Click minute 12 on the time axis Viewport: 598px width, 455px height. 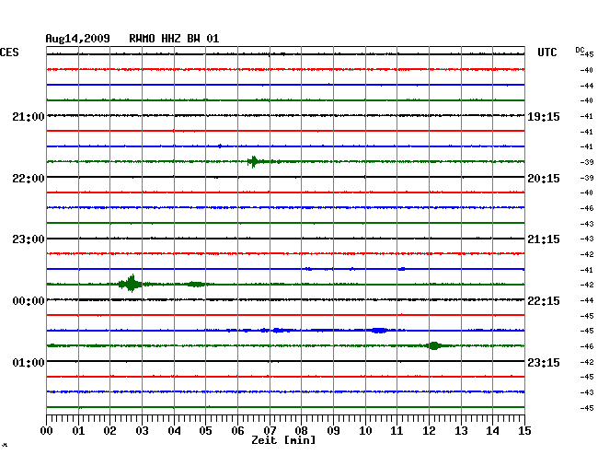(429, 431)
